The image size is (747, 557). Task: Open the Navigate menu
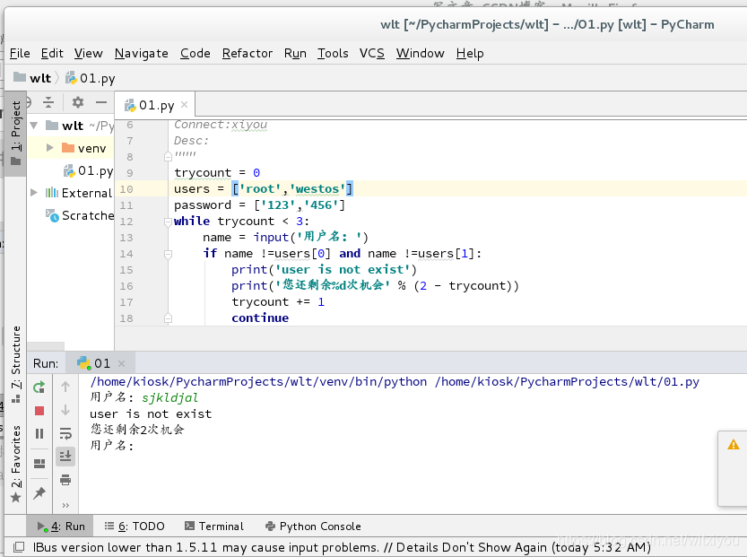(142, 53)
